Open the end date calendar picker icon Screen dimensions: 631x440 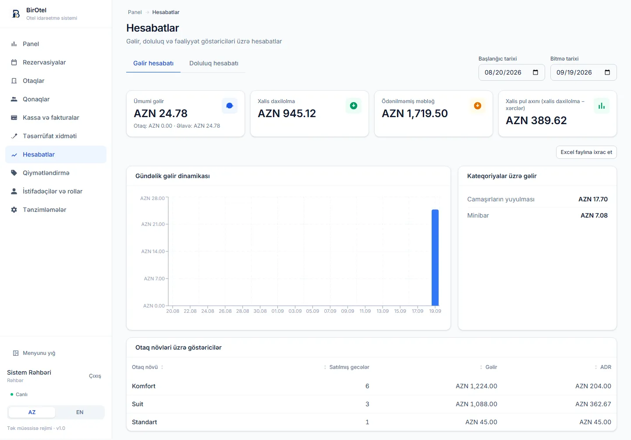click(607, 72)
